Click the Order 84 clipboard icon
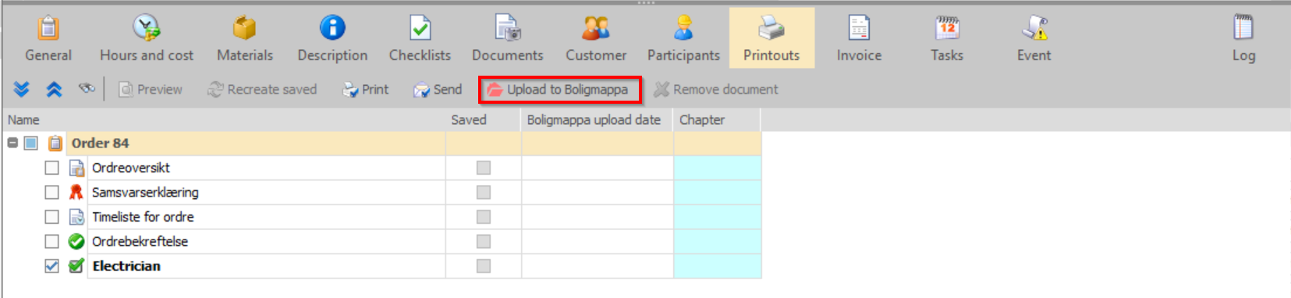 pos(55,143)
